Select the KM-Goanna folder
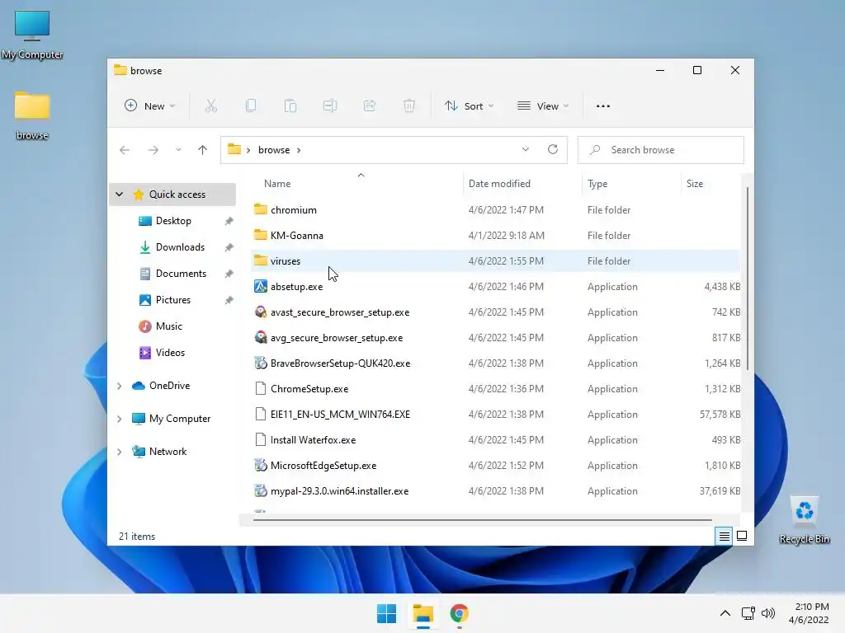This screenshot has width=845, height=633. [x=496, y=235]
